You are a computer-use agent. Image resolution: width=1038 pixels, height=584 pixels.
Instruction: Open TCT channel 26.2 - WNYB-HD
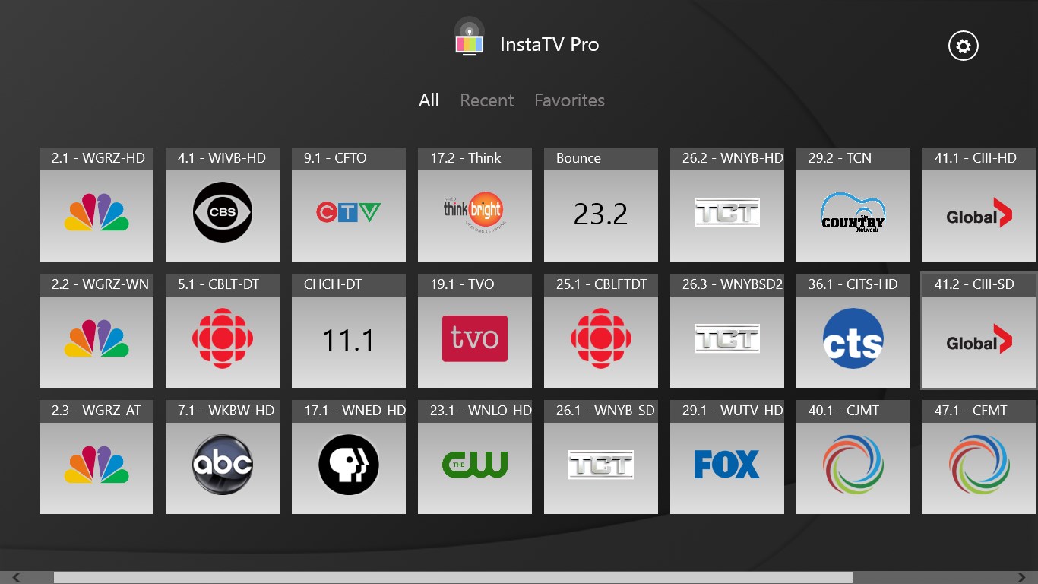pyautogui.click(x=727, y=205)
